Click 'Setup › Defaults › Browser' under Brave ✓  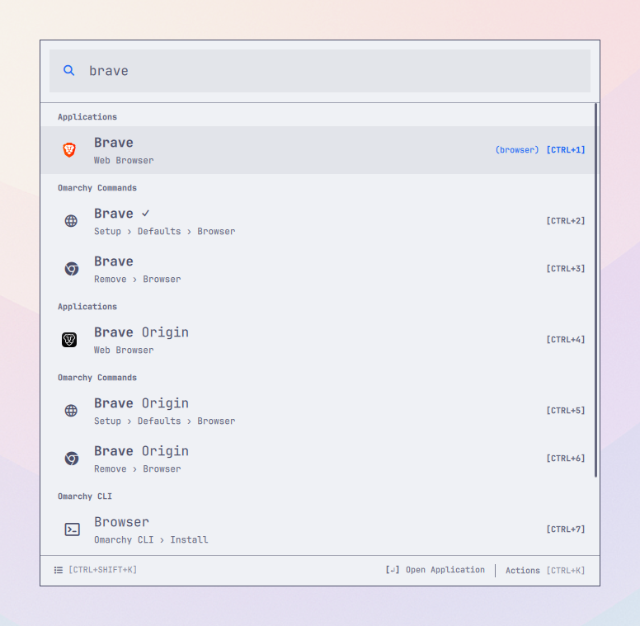(x=164, y=232)
